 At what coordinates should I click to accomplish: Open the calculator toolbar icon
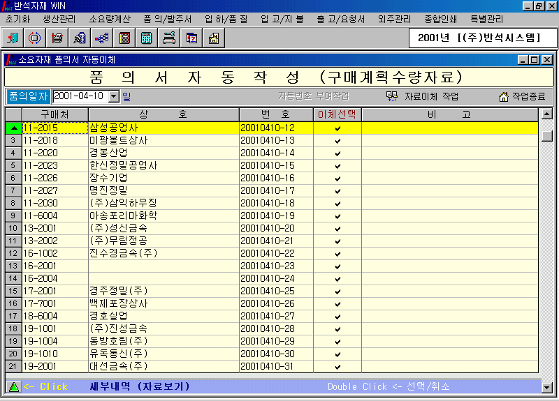coord(147,38)
